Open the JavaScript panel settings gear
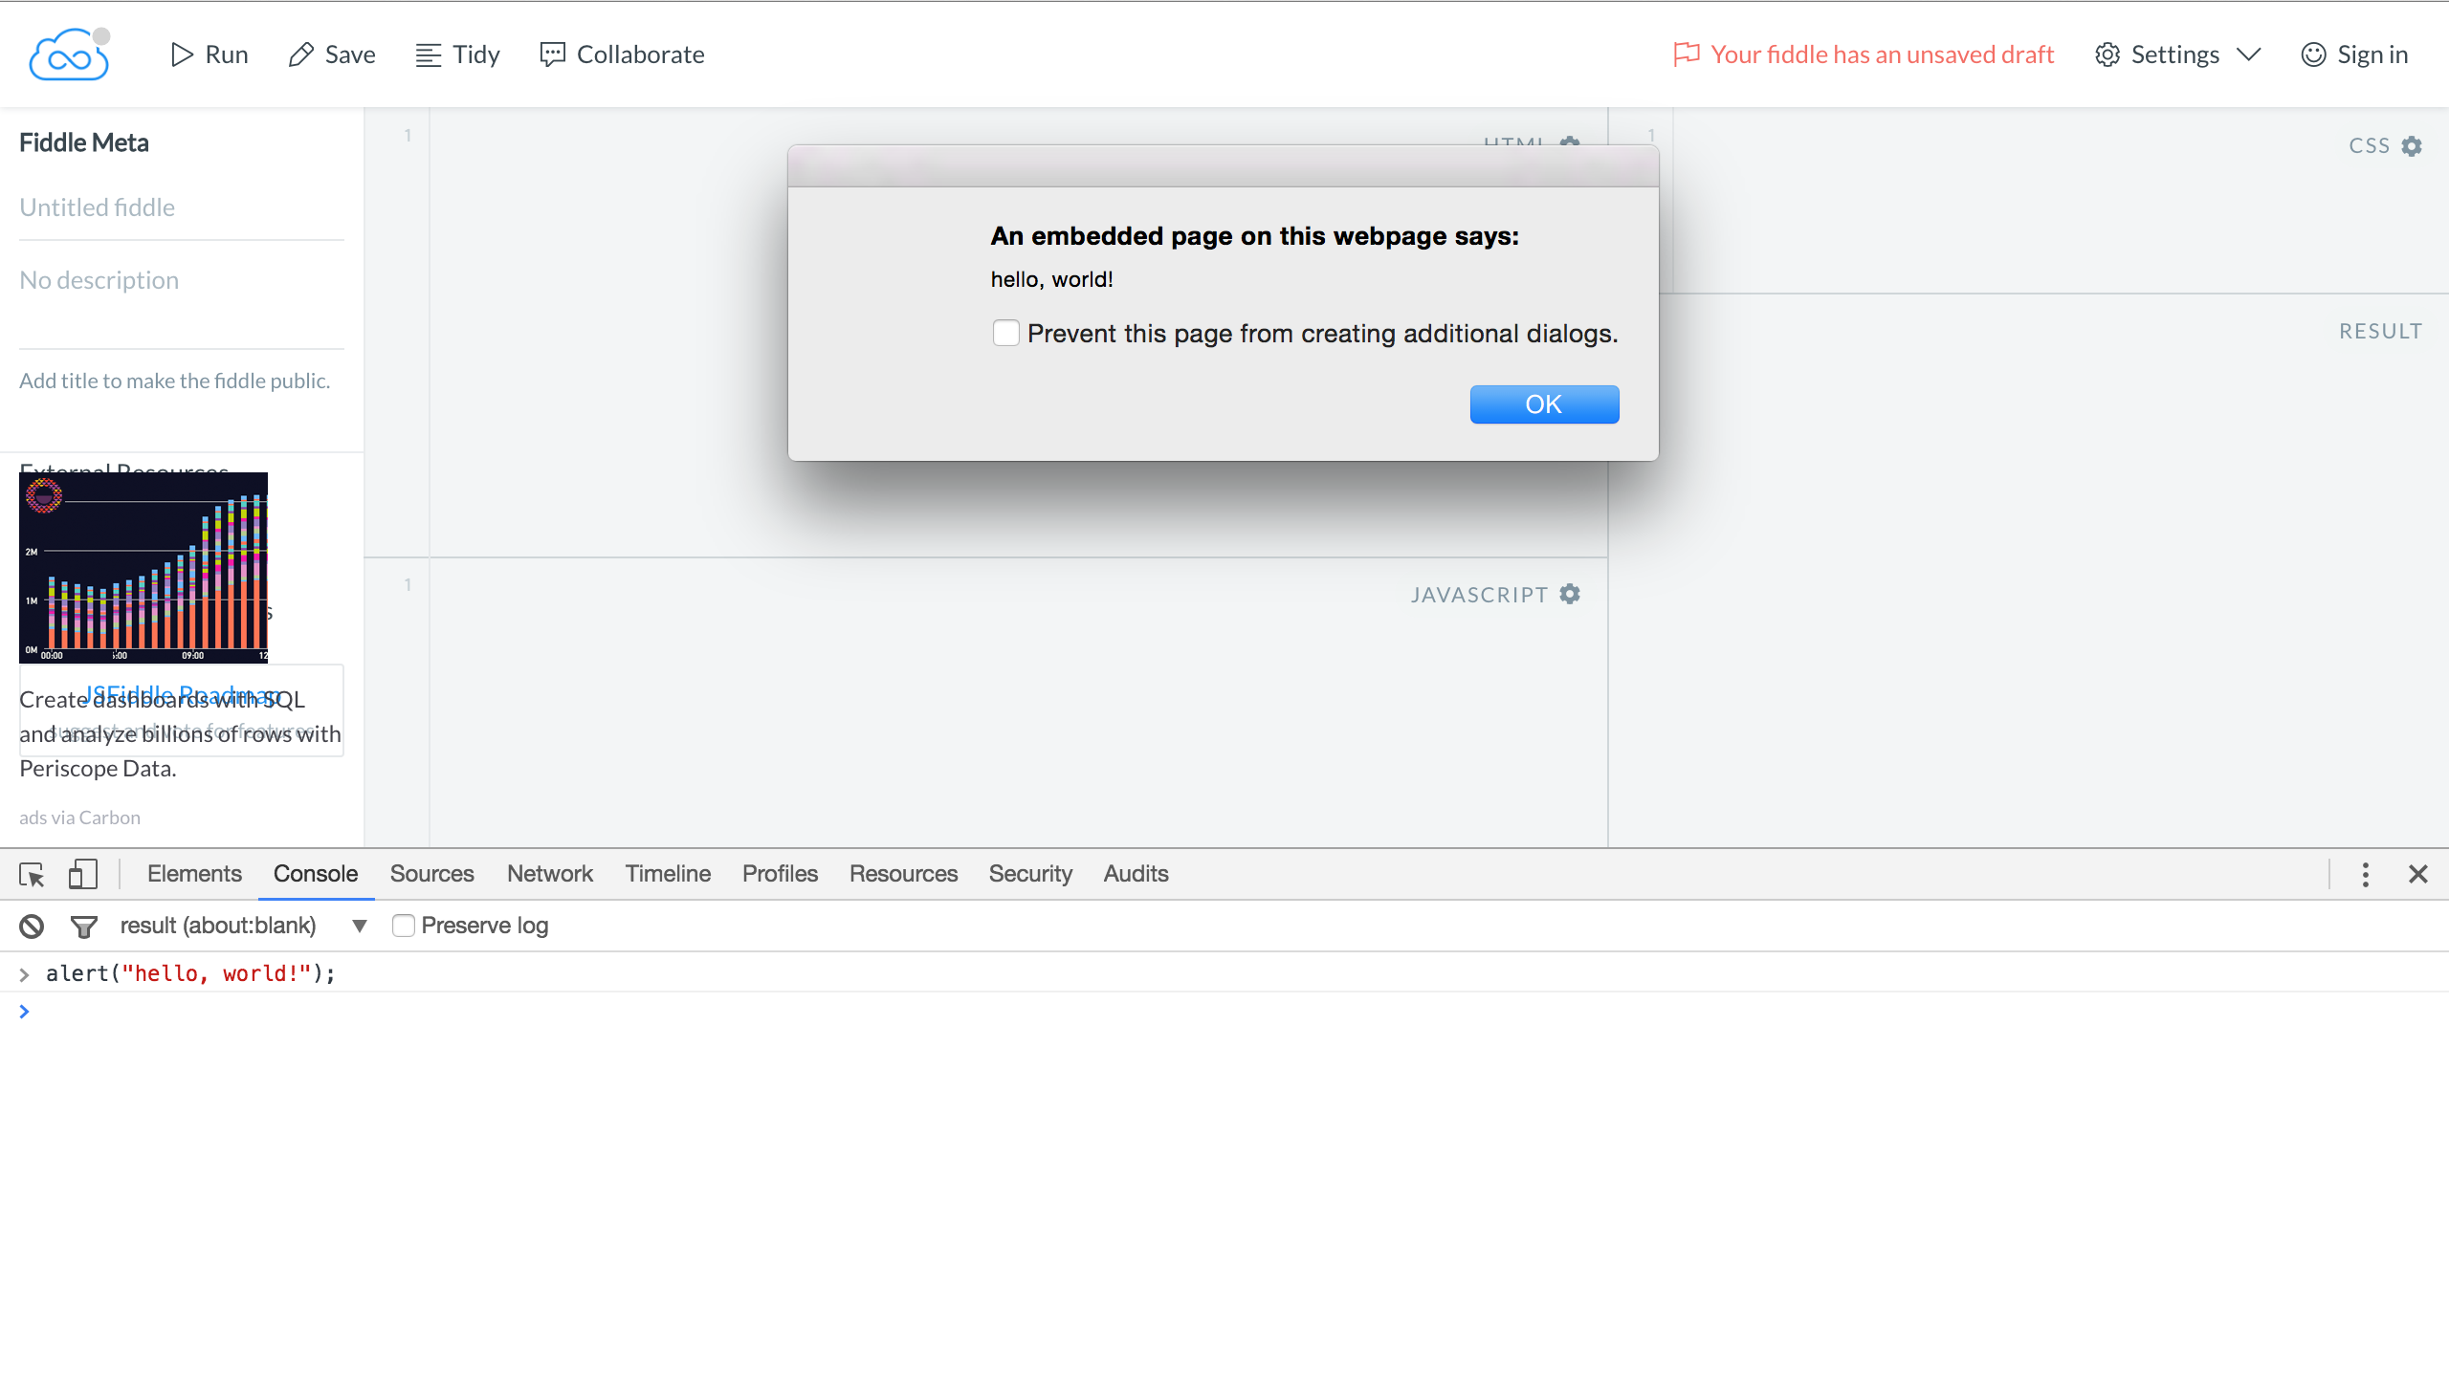The height and width of the screenshot is (1396, 2449). 1569,595
